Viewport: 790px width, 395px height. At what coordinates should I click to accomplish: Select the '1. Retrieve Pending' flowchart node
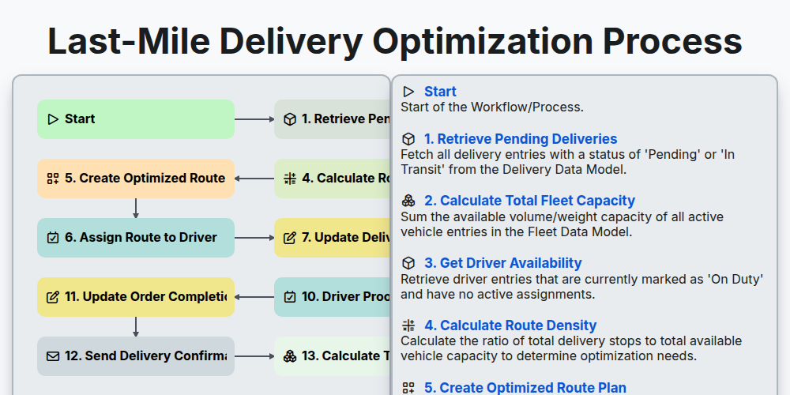[333, 119]
